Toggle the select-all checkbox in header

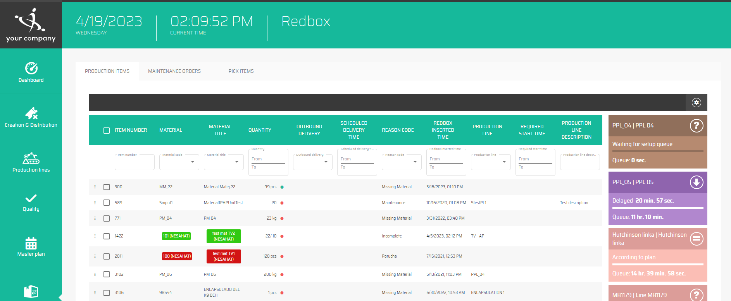point(107,131)
